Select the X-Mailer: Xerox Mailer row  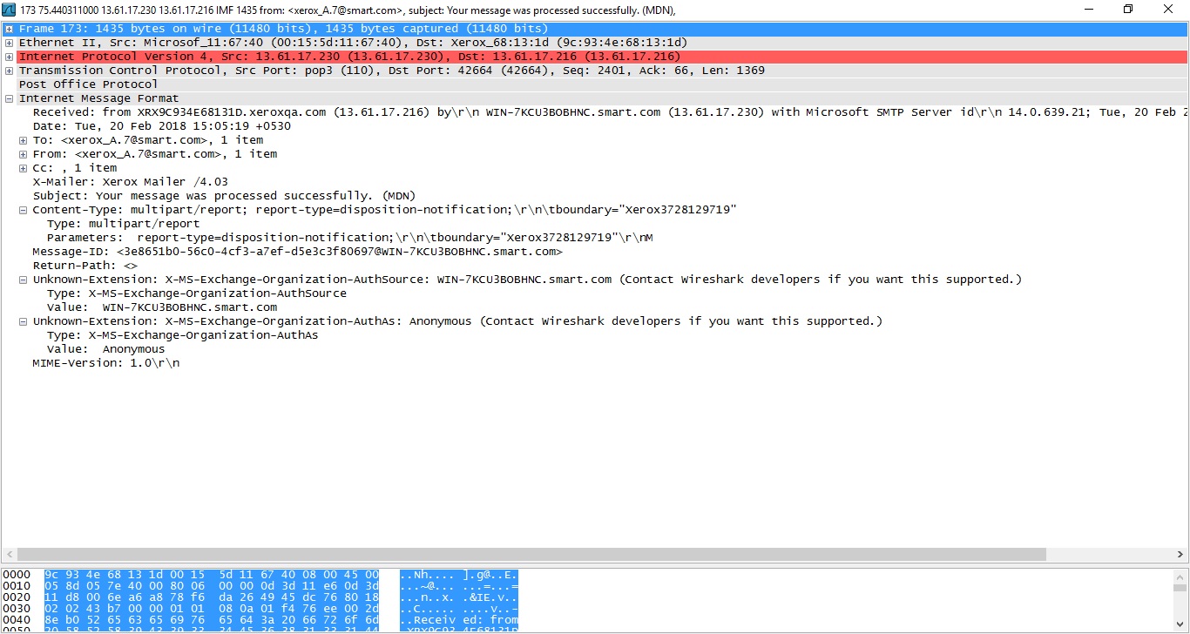(x=595, y=182)
